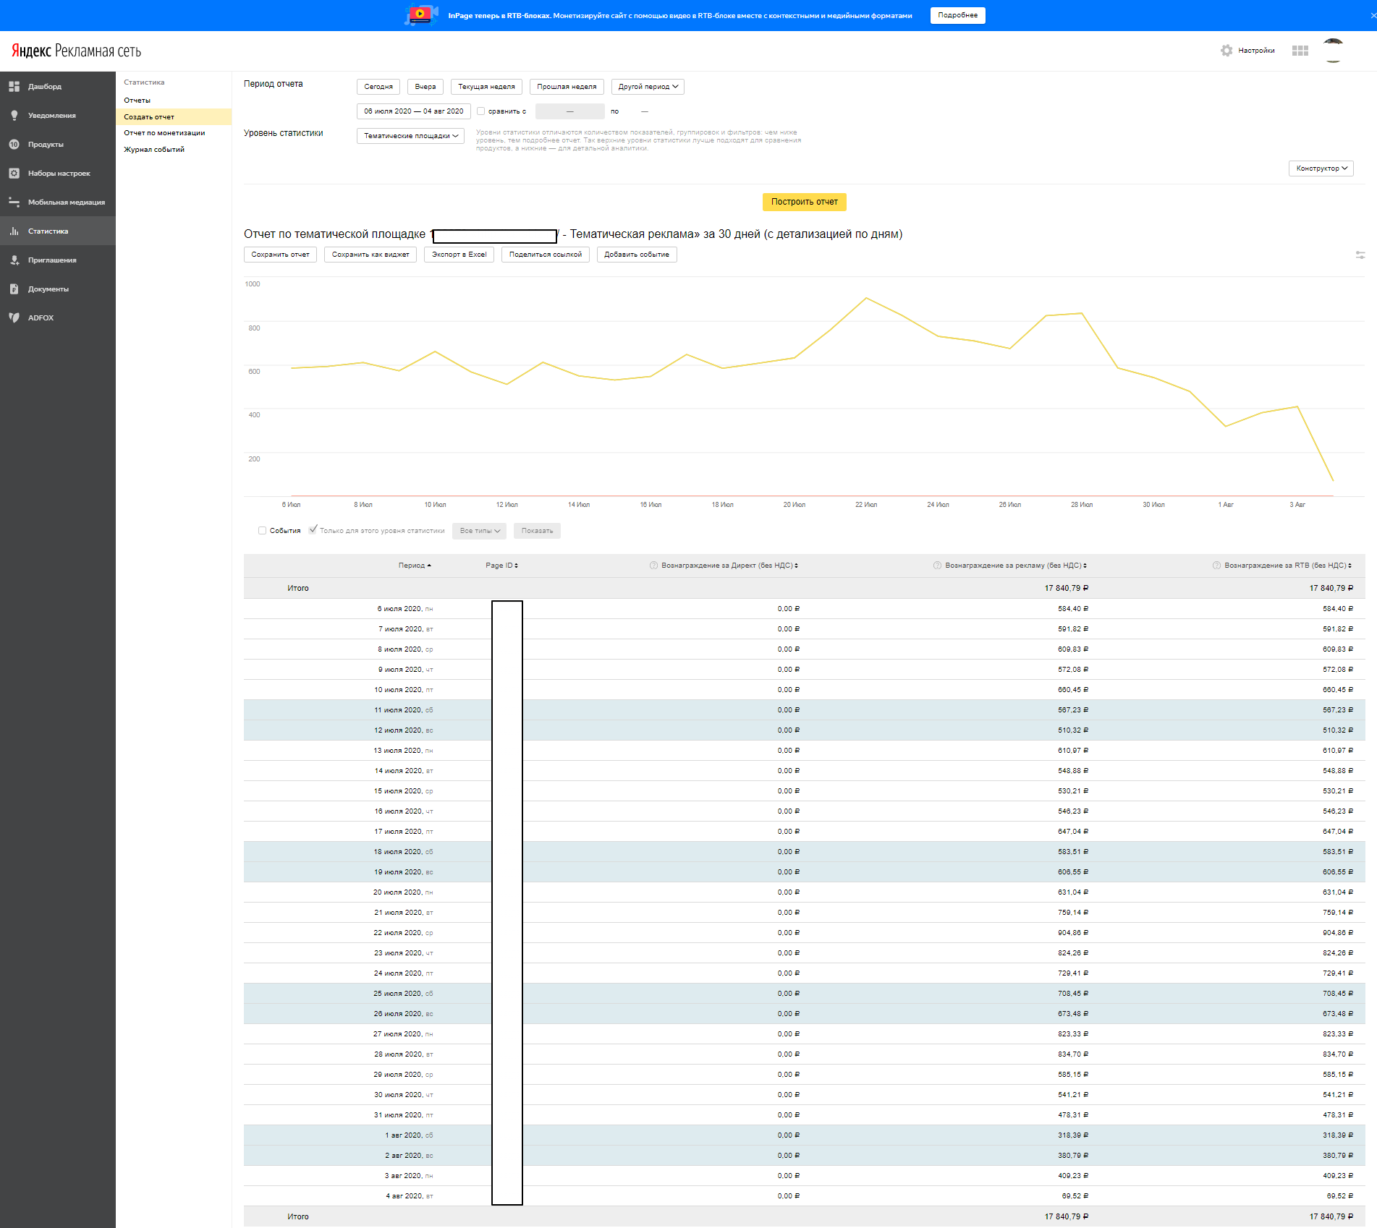Open Notifications via the lightbulb icon
This screenshot has width=1377, height=1228.
point(14,116)
